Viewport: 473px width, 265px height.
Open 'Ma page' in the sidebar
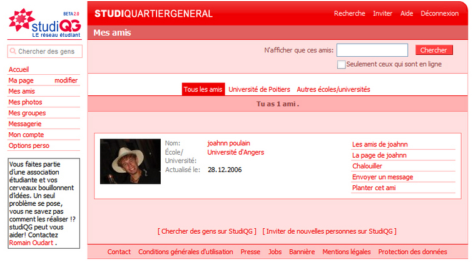click(x=21, y=80)
